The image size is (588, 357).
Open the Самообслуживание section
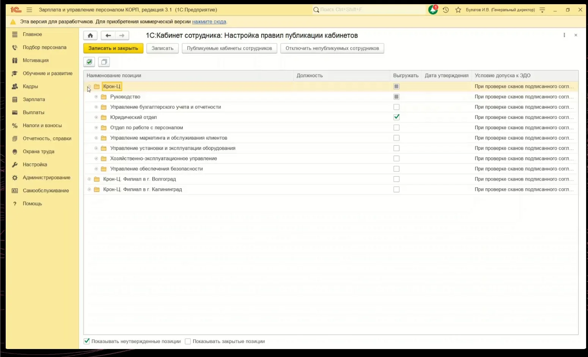coord(46,191)
